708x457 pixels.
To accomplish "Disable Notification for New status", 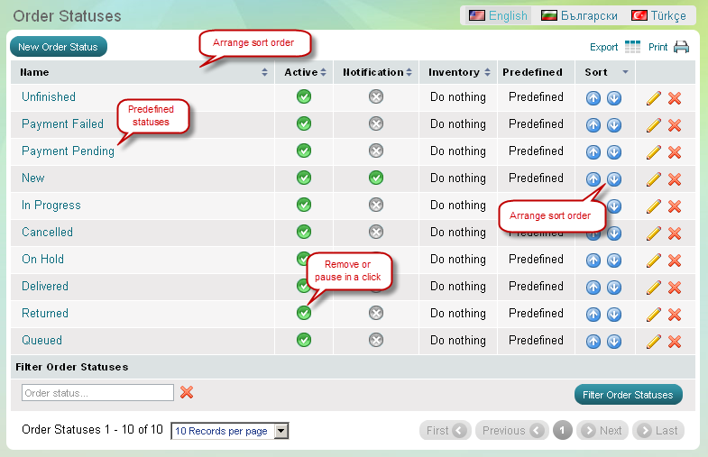I will click(376, 178).
